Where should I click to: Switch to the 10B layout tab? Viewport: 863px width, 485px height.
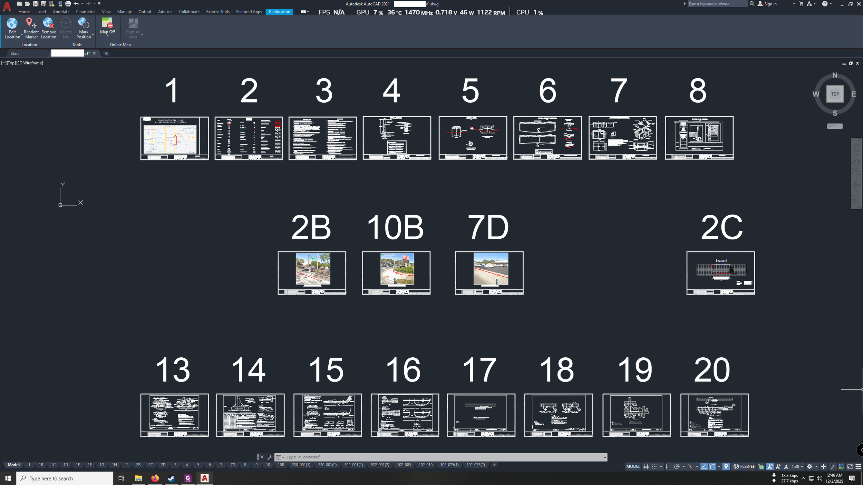point(281,465)
